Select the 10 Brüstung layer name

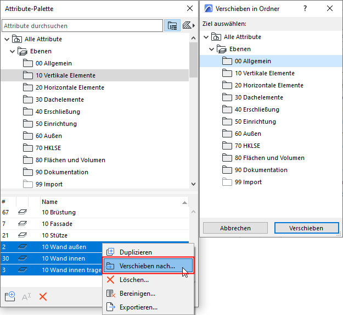pos(59,212)
